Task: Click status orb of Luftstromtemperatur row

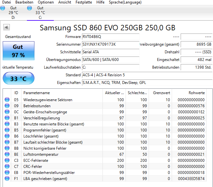Action: [7, 154]
